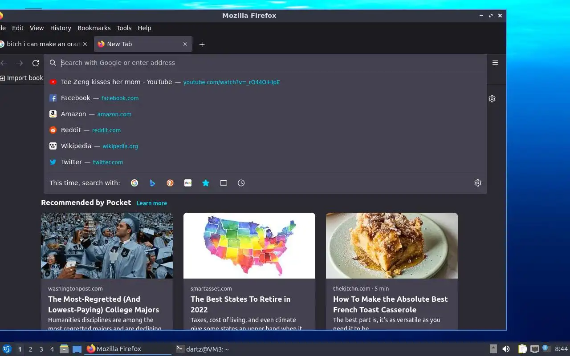
Task: Open the Tools menu
Action: (x=124, y=28)
